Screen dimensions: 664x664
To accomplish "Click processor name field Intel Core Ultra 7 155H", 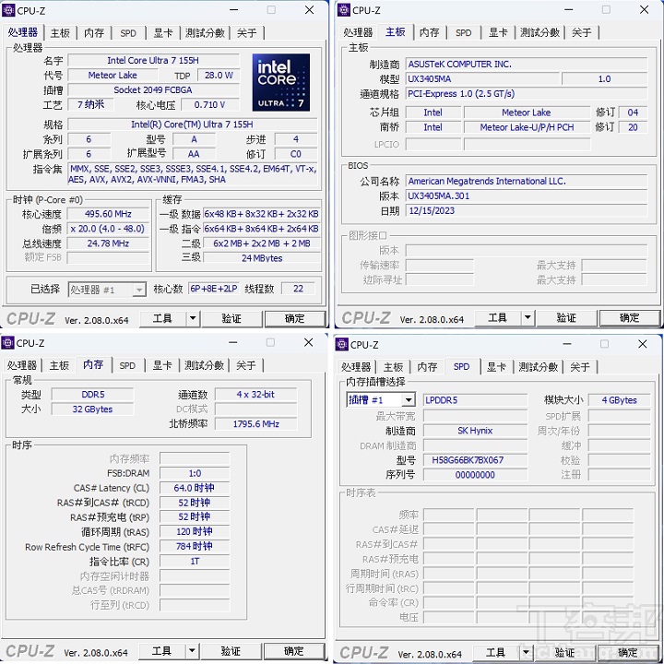I will tap(153, 60).
